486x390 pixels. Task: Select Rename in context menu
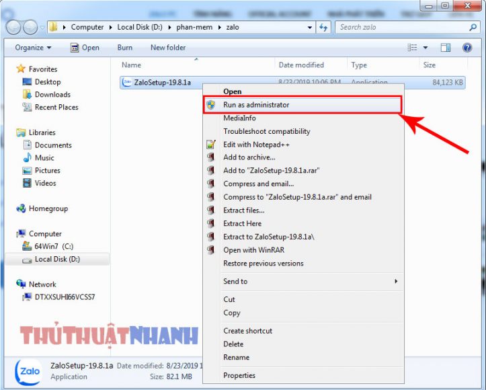303,357
